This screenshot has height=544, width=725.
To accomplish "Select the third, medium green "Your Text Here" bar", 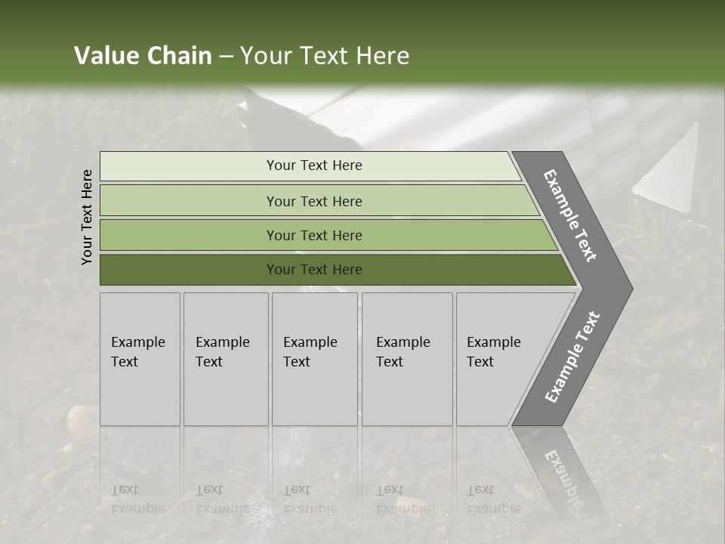I will coord(313,235).
